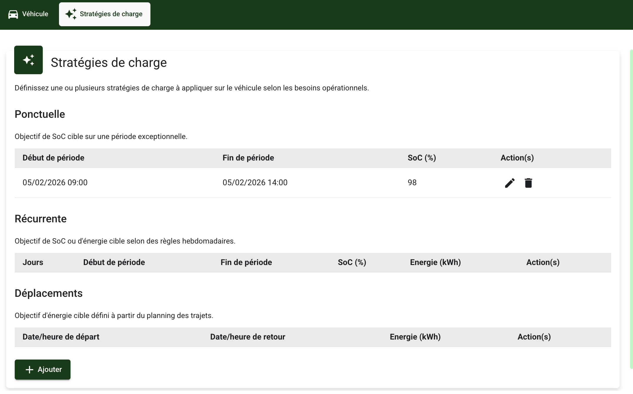
Task: Click the pencil edit icon in Ponctuelle row
Action: click(x=509, y=183)
